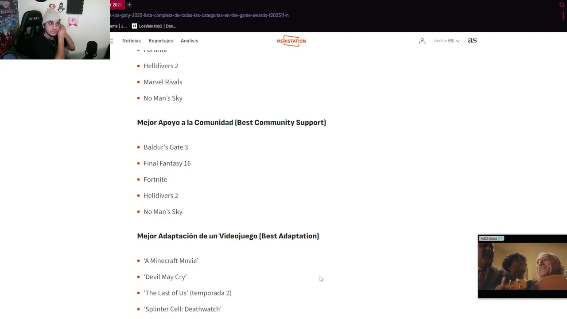Open the user account icon
Screen dimensions: 567x319
(x=422, y=41)
